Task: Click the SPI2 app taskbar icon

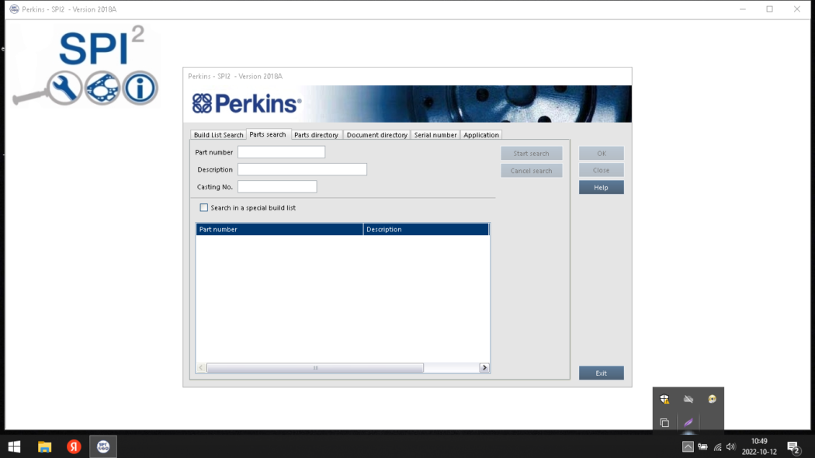Action: point(103,446)
